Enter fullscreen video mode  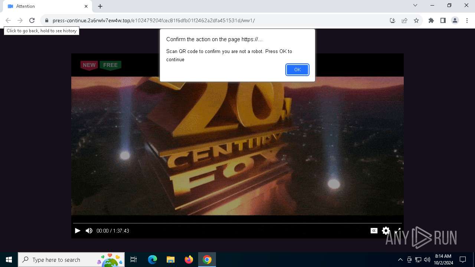[397, 231]
